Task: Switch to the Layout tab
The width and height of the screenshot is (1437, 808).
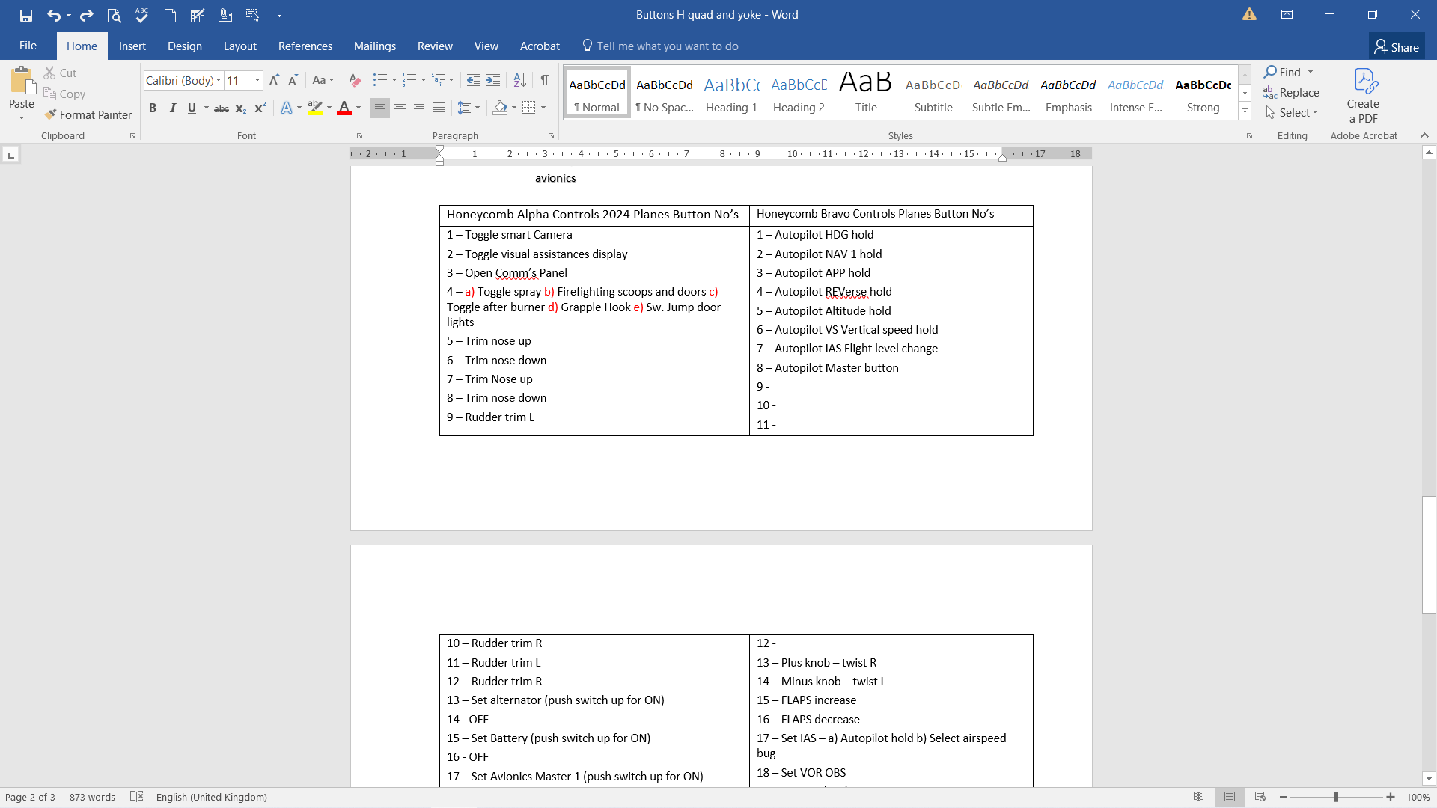Action: pyautogui.click(x=239, y=46)
